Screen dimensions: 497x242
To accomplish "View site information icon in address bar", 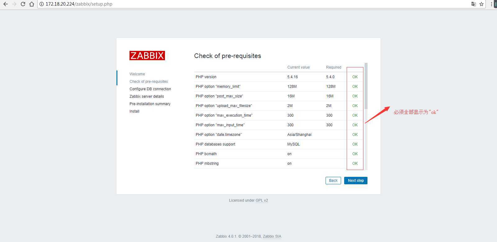I will [x=42, y=4].
